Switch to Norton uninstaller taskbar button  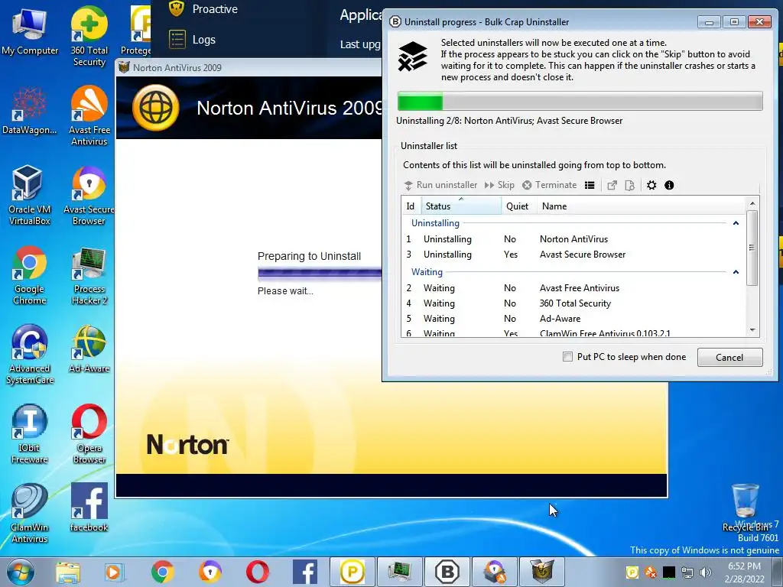coord(542,572)
